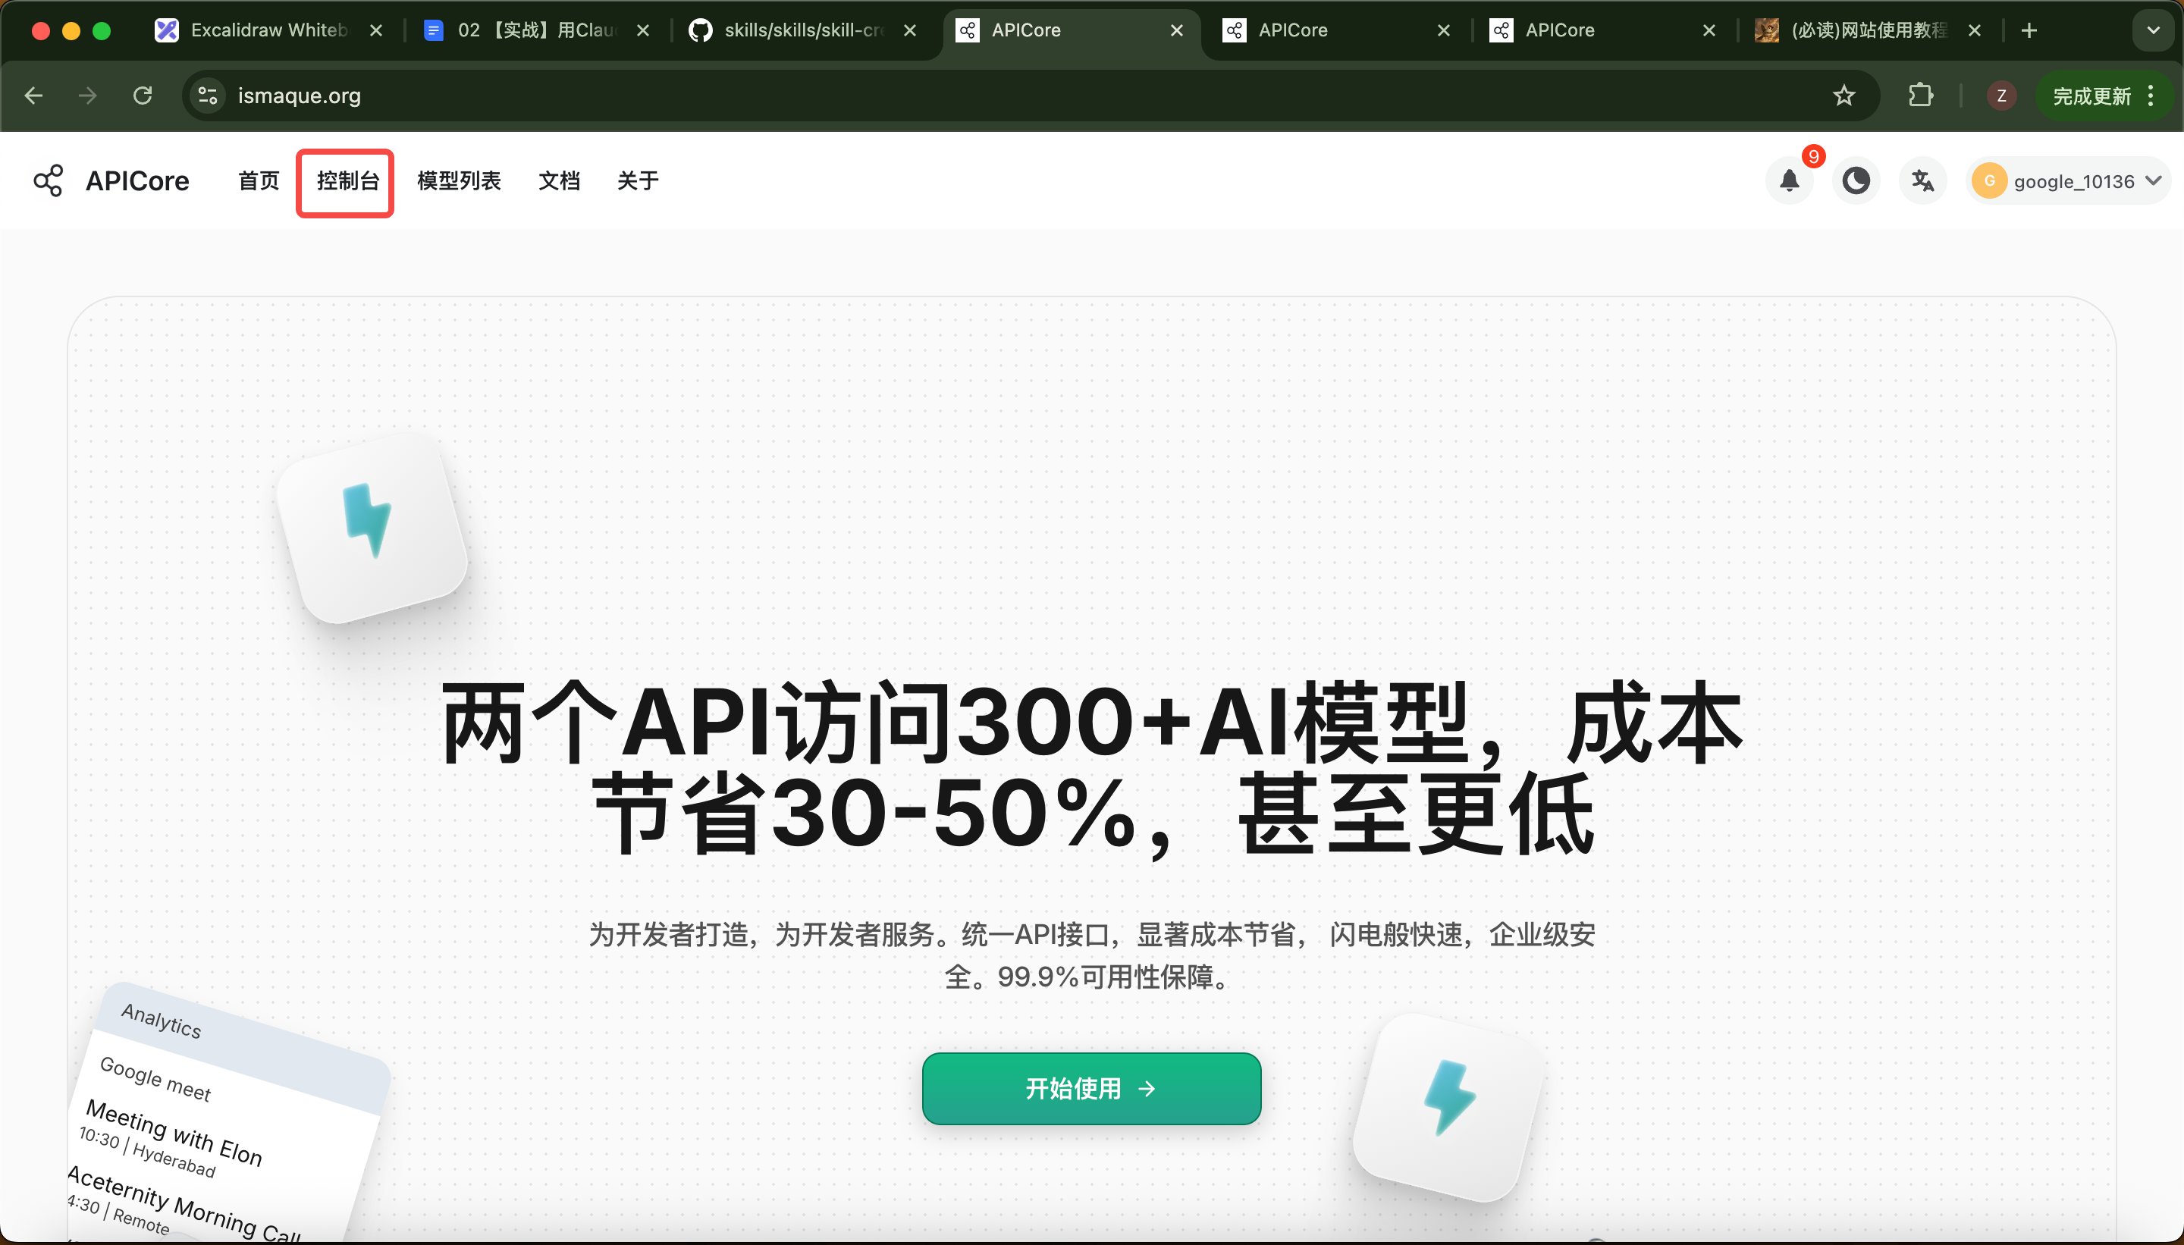Image resolution: width=2184 pixels, height=1245 pixels.
Task: Click the APICore share-nodes logo icon
Action: (48, 180)
